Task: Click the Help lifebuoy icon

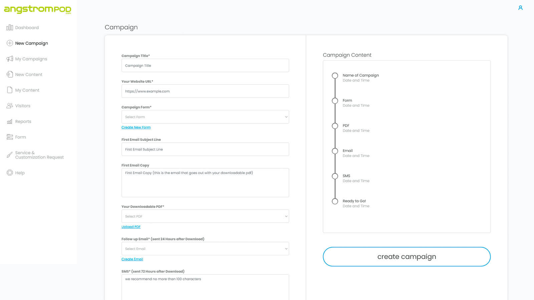Action: [10, 173]
